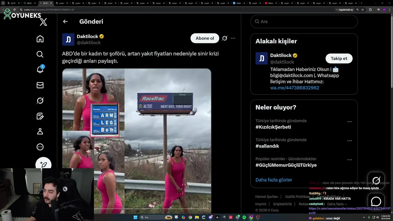Open the post's video collage
The width and height of the screenshot is (393, 221).
point(137,141)
